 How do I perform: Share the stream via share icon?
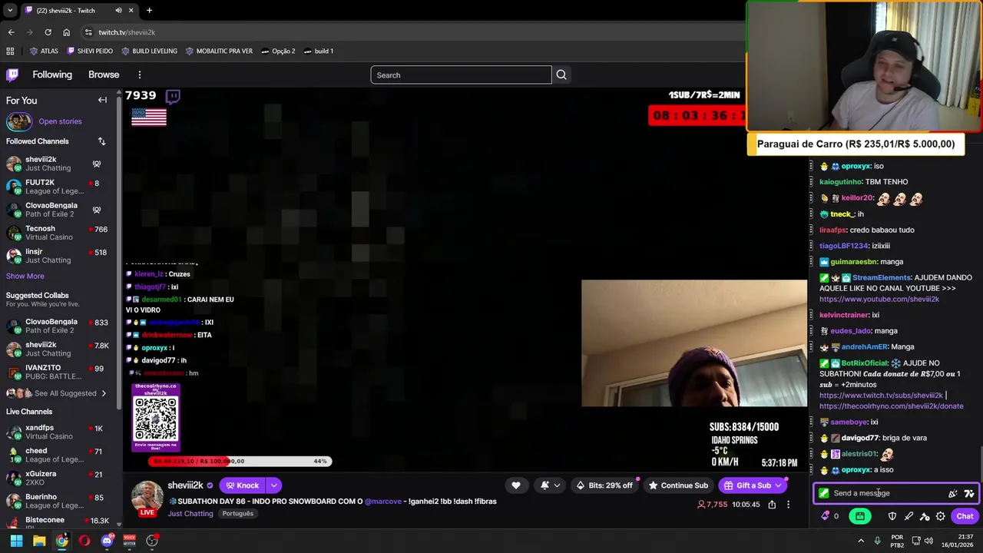[x=772, y=505]
